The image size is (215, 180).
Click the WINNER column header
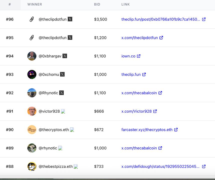pos(35,4)
